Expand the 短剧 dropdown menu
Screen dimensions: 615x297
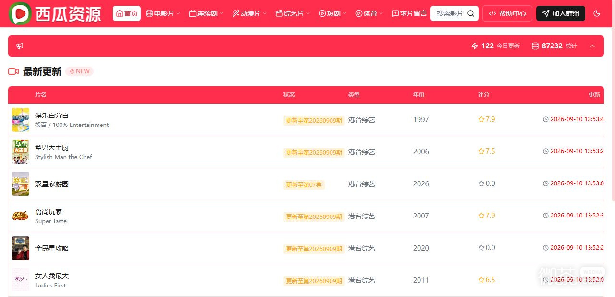coord(332,13)
